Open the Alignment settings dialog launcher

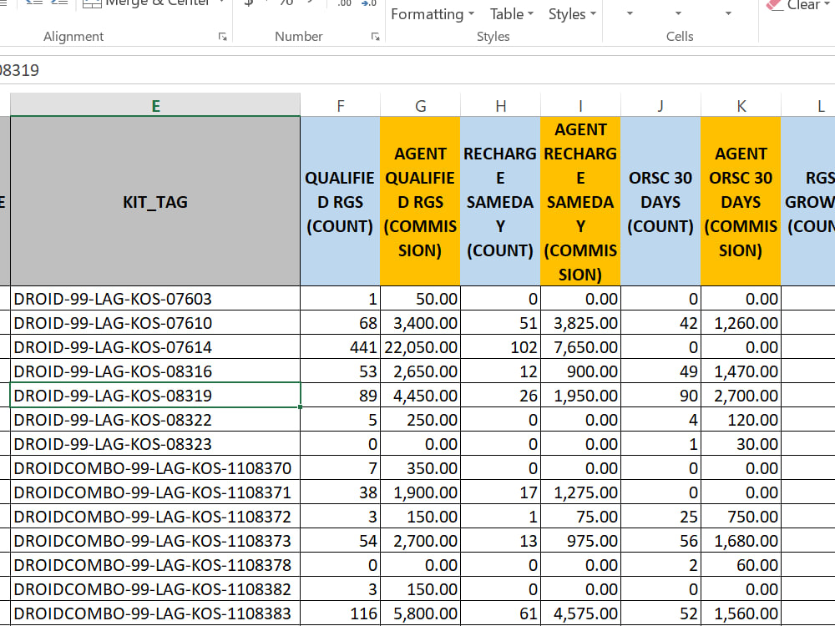(x=223, y=37)
